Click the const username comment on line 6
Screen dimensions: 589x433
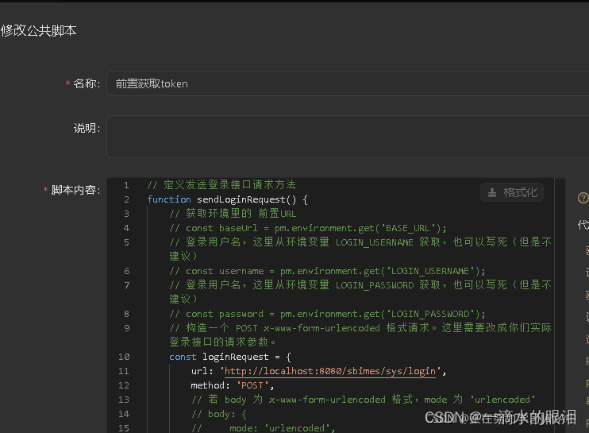pyautogui.click(x=327, y=271)
